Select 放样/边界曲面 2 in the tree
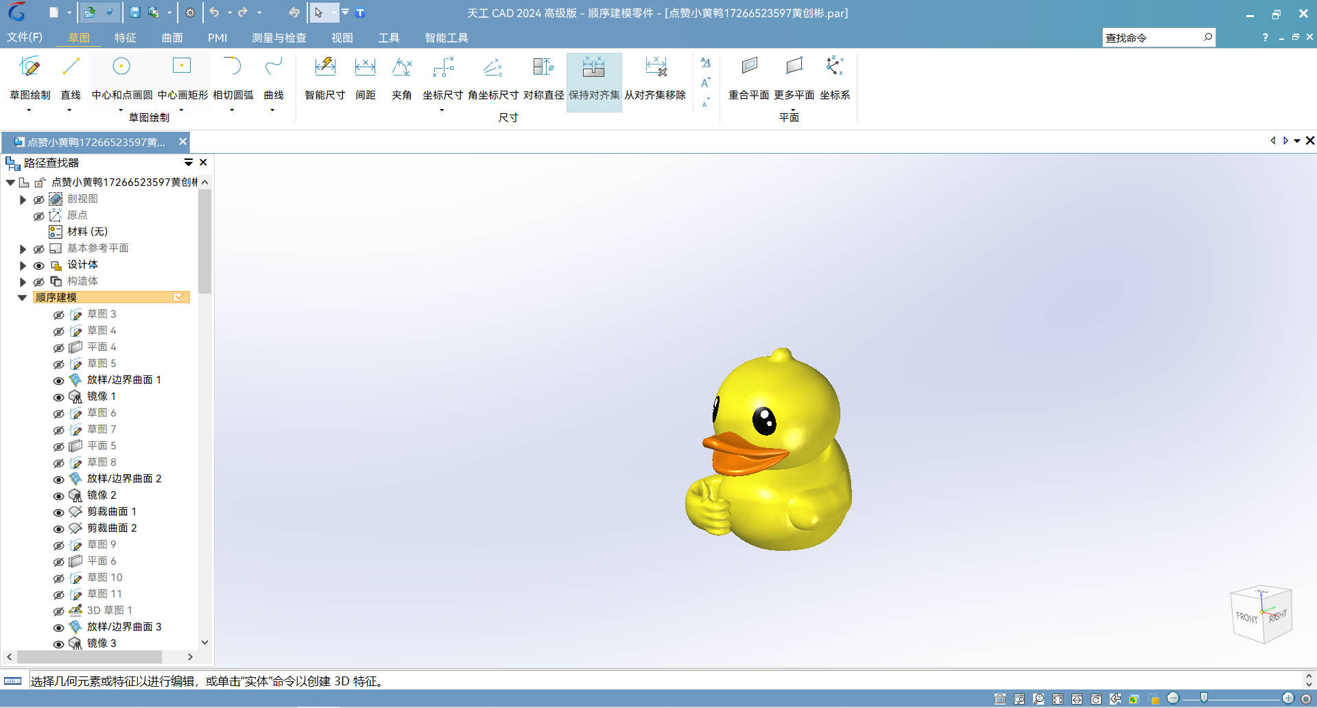Image resolution: width=1317 pixels, height=708 pixels. point(124,479)
